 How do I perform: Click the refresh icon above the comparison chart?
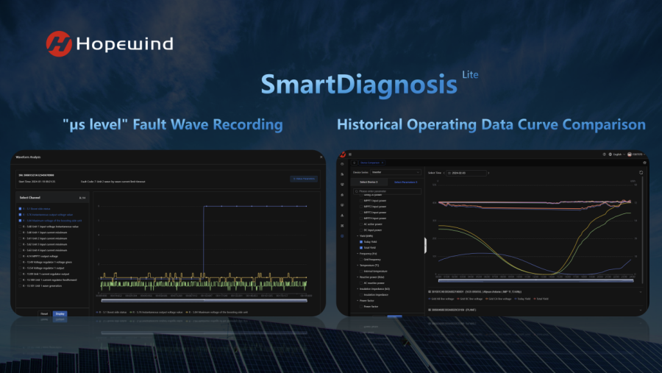[641, 173]
